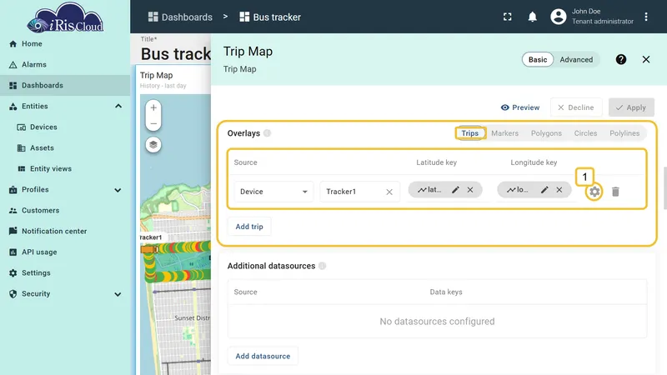Clear the Tracker1 device selection
667x375 pixels.
pyautogui.click(x=389, y=192)
